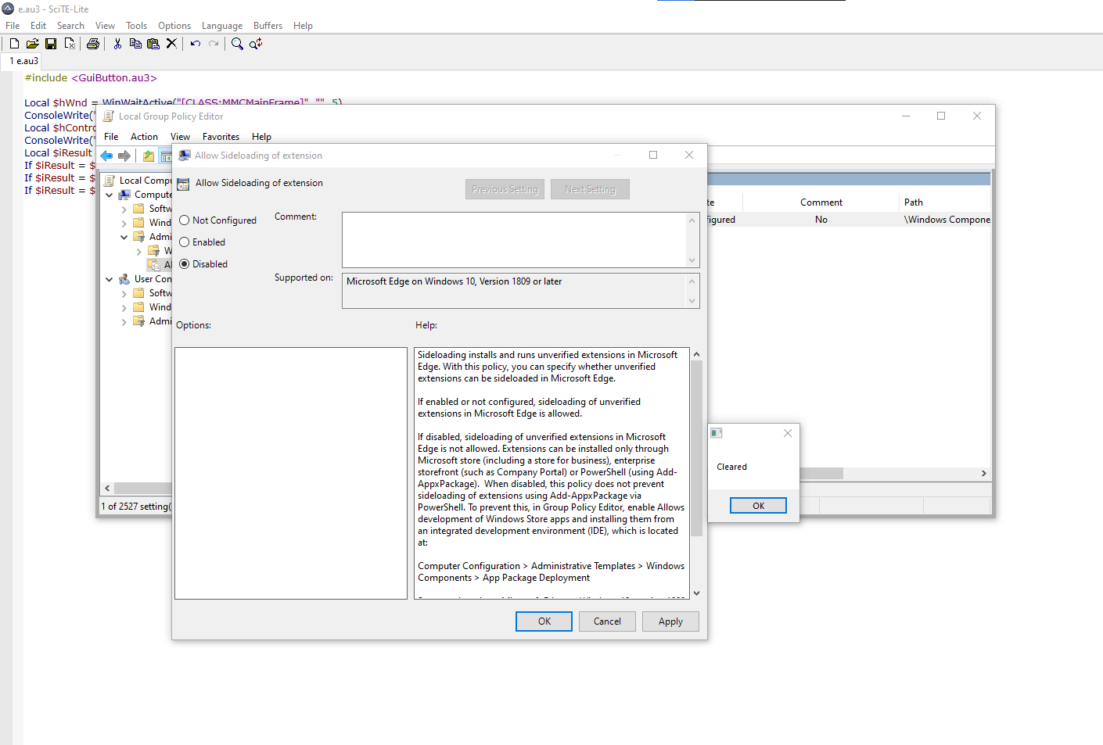The image size is (1103, 745).
Task: Click the Previous Setting button
Action: 505,189
